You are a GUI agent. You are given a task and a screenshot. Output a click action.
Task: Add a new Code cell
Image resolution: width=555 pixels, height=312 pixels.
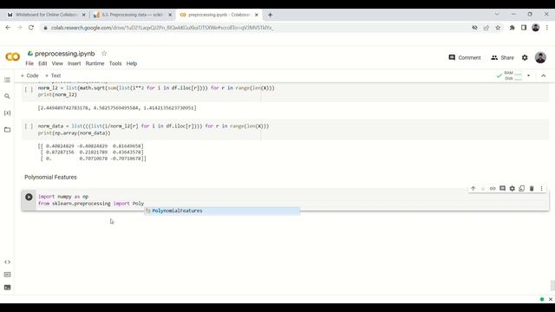[29, 75]
